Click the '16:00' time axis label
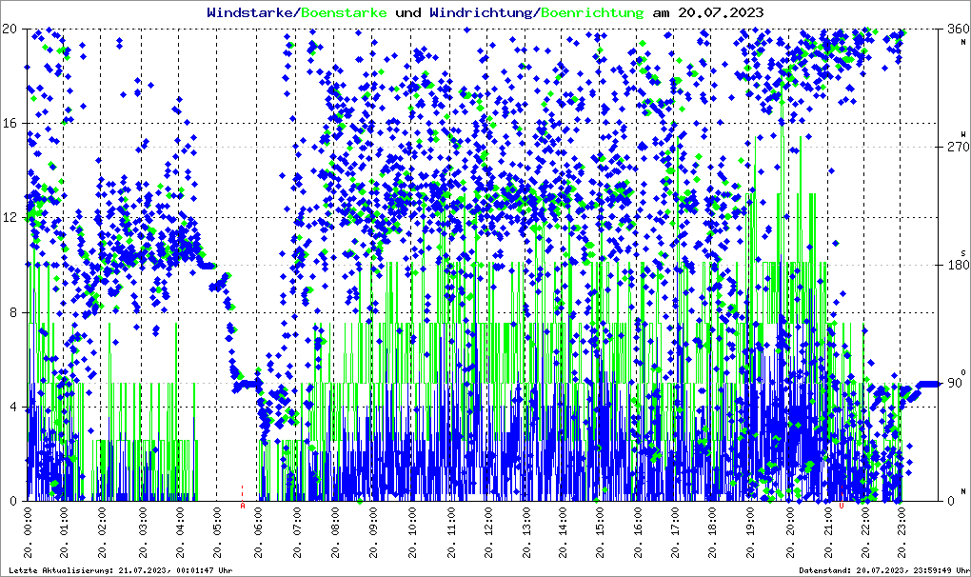 coord(638,521)
